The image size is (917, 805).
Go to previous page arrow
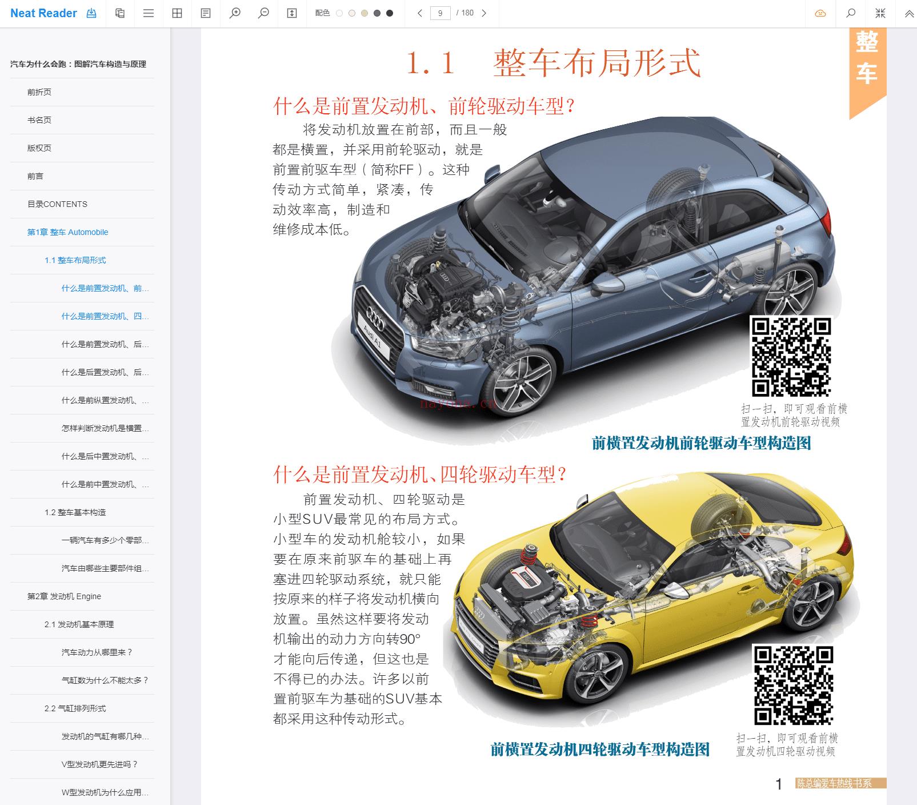[420, 13]
